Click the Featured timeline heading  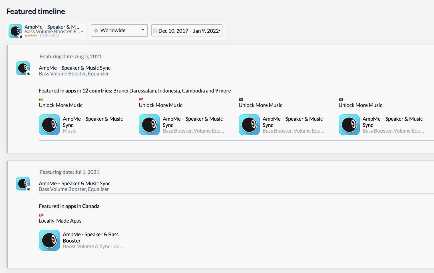coord(36,11)
